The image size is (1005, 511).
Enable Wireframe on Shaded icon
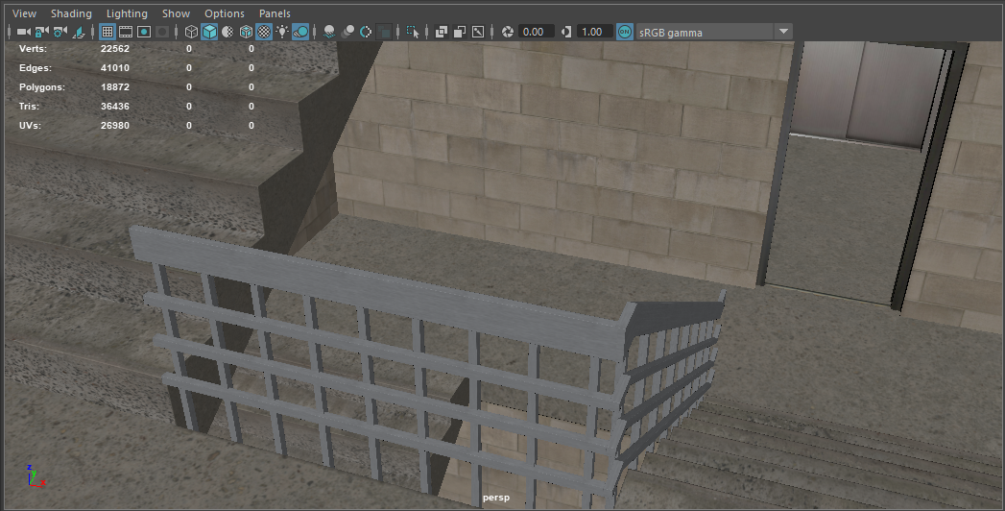pos(246,32)
